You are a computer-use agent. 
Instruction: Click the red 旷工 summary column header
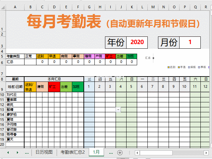click(x=54, y=87)
